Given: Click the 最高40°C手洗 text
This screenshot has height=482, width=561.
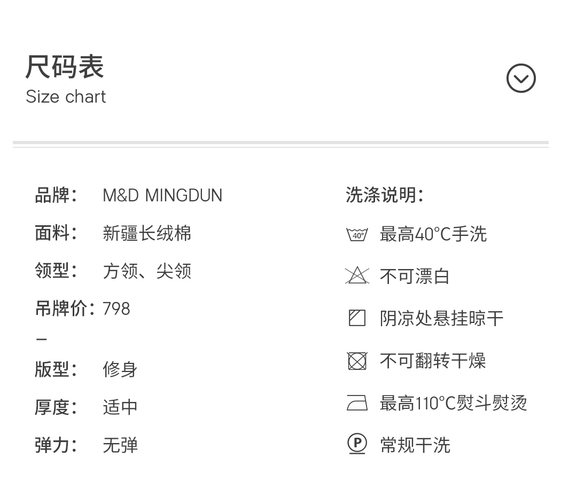Looking at the screenshot, I should 433,234.
